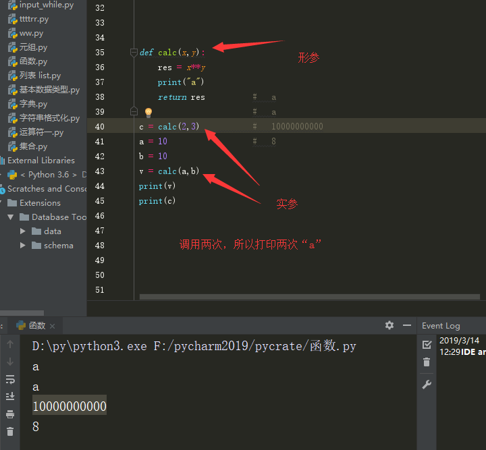Click the Database Tools folder icon
The height and width of the screenshot is (450, 486).
coord(24,217)
